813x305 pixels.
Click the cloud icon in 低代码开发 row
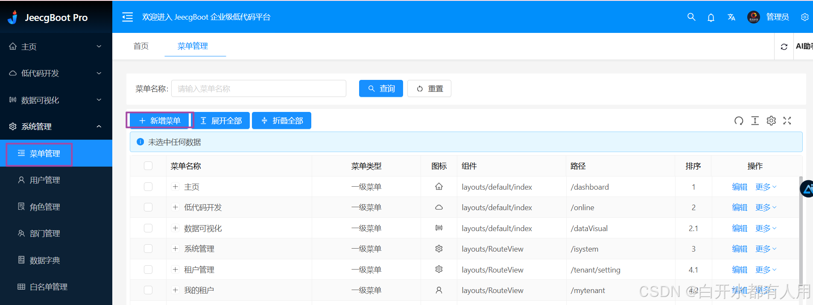(439, 207)
